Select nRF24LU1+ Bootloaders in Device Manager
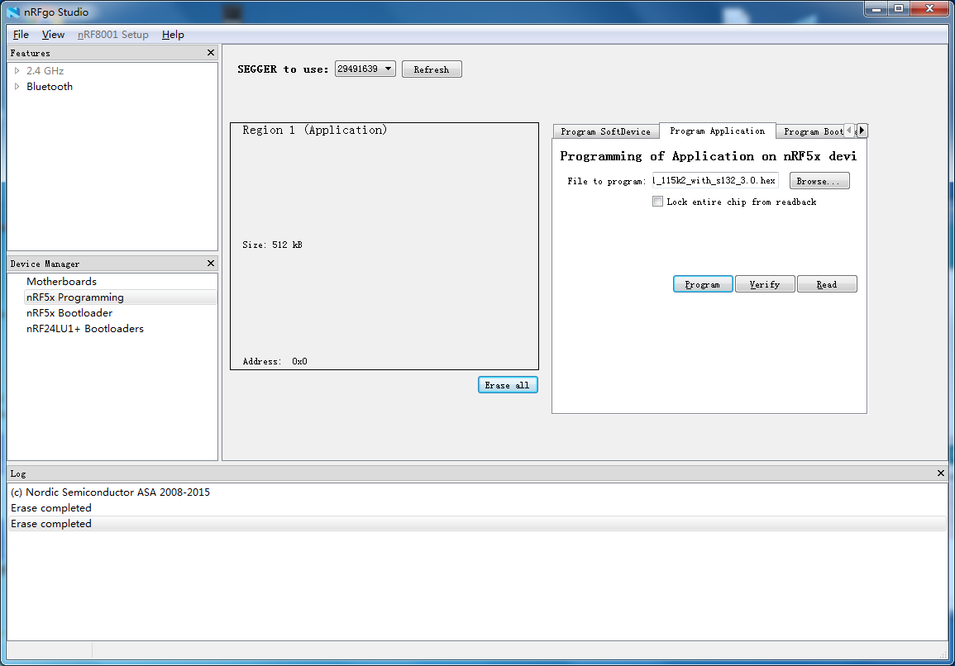This screenshot has height=666, width=955. point(85,329)
